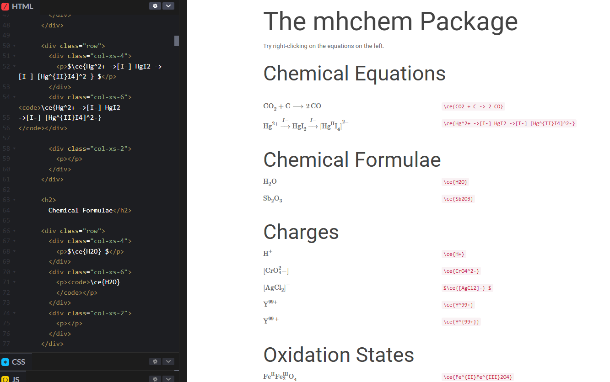This screenshot has width=610, height=382.
Task: Click the rendered CO2 combustion equation
Action: click(292, 106)
